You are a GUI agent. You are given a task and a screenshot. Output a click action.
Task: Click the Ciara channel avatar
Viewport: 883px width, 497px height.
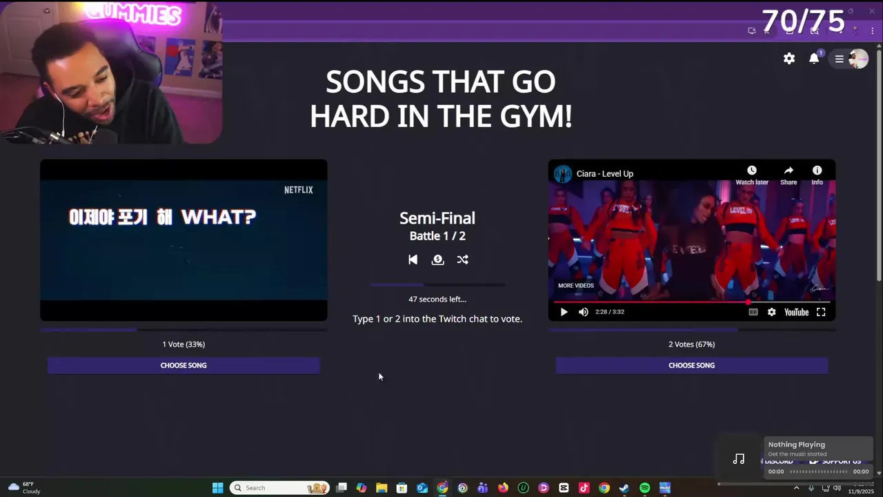coord(563,174)
